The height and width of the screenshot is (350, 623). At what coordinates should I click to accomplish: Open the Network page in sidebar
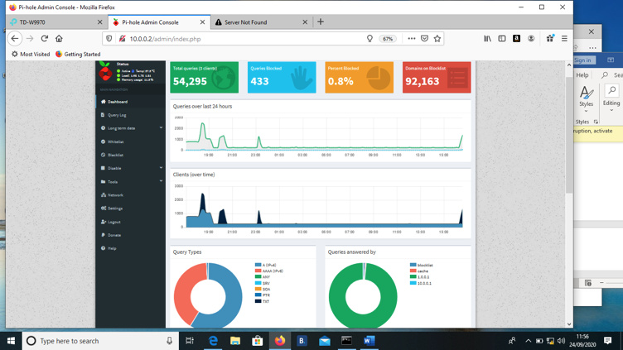pos(115,195)
